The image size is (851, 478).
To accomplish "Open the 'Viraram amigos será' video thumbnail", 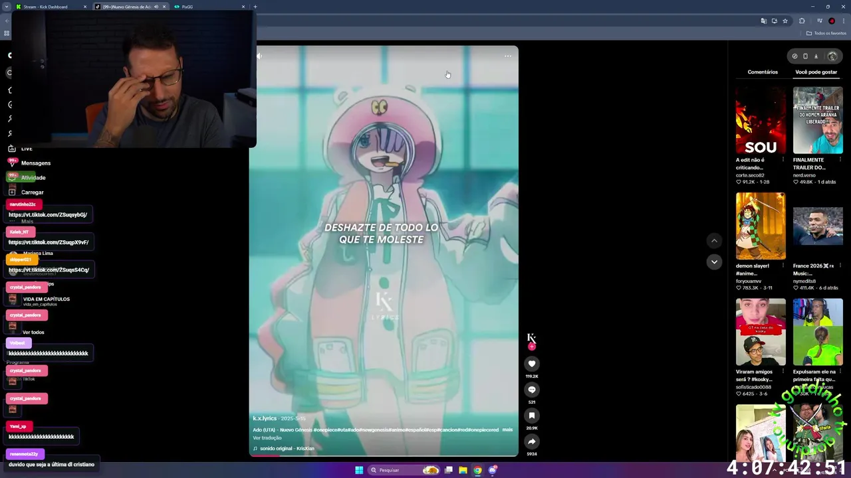I will [761, 331].
